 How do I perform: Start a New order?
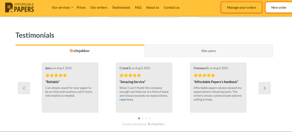279,8
